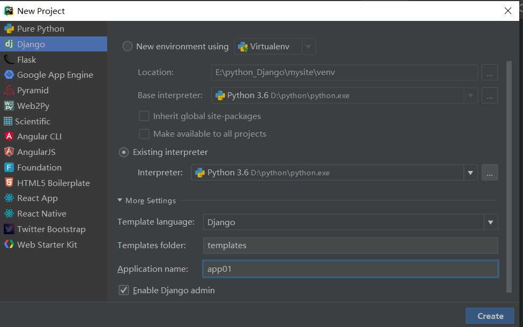
Task: Click the Template language Django combo box
Action: pyautogui.click(x=350, y=222)
